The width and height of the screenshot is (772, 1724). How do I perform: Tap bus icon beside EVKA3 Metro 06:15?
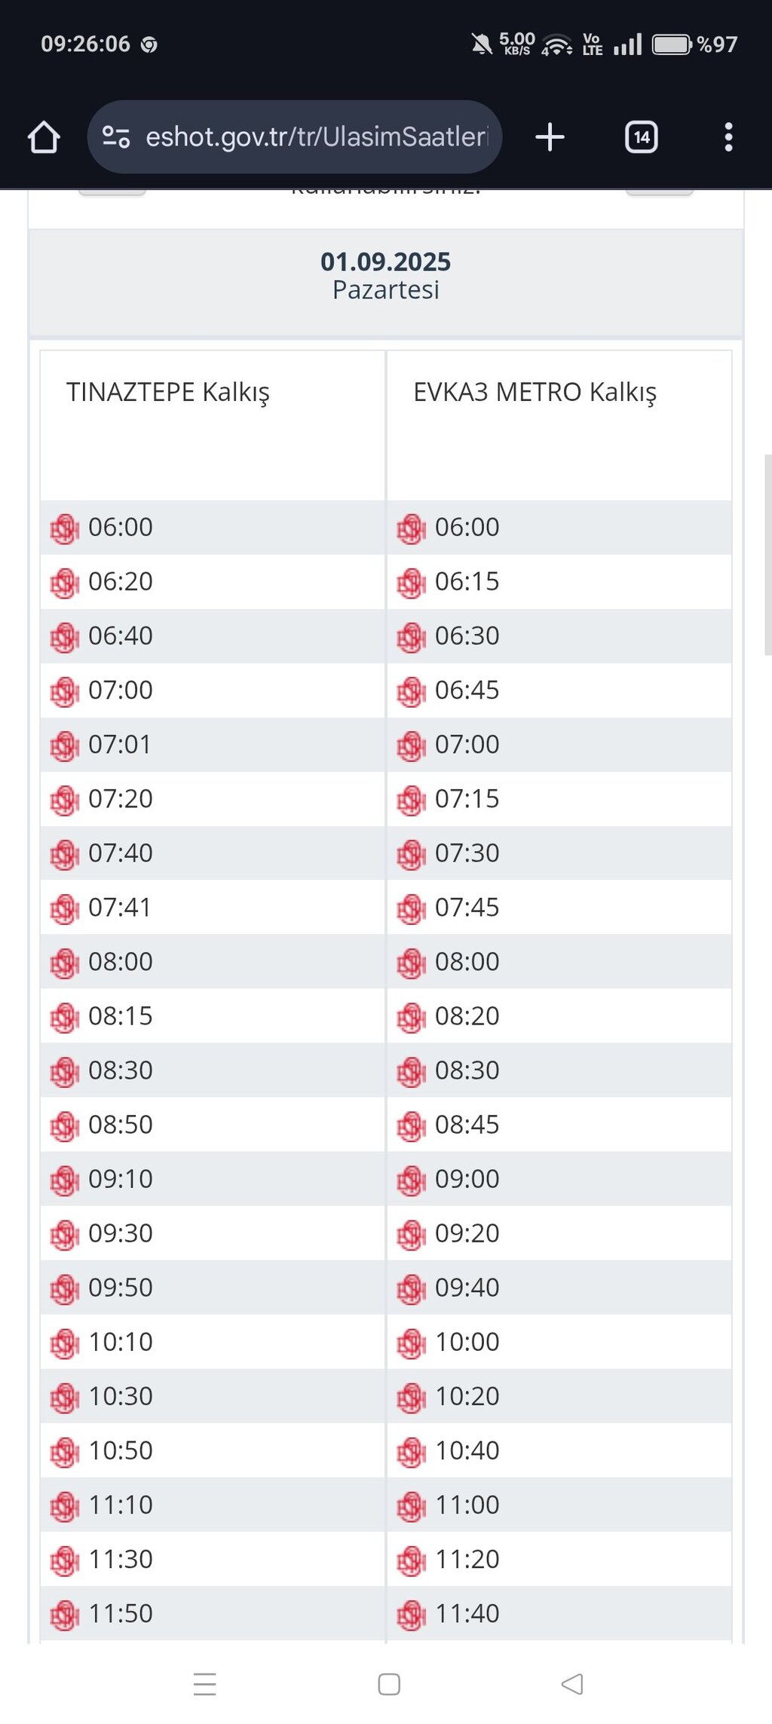click(411, 583)
